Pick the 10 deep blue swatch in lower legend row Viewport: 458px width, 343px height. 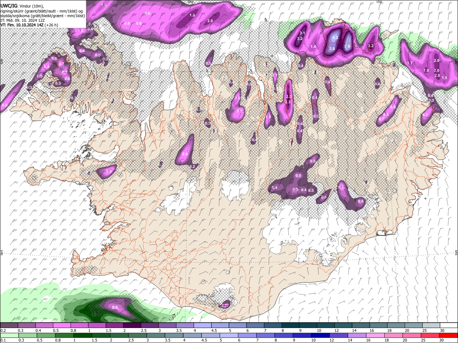point(320,335)
